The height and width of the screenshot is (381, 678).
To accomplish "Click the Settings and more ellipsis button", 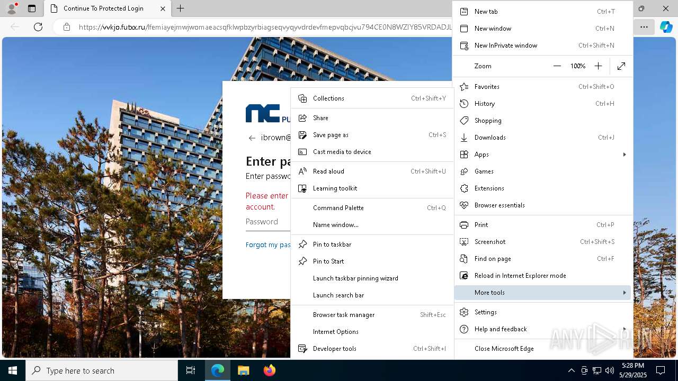I will point(644,27).
